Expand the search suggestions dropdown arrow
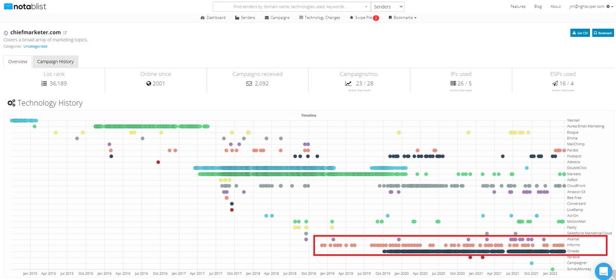This screenshot has height=280, width=616. pyautogui.click(x=367, y=7)
